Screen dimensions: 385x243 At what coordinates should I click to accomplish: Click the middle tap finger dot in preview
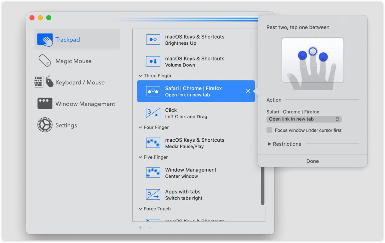click(x=313, y=51)
